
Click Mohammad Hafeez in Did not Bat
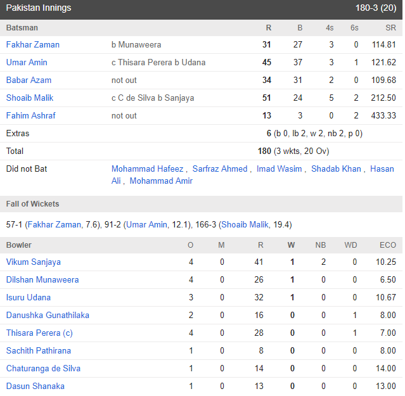click(147, 169)
